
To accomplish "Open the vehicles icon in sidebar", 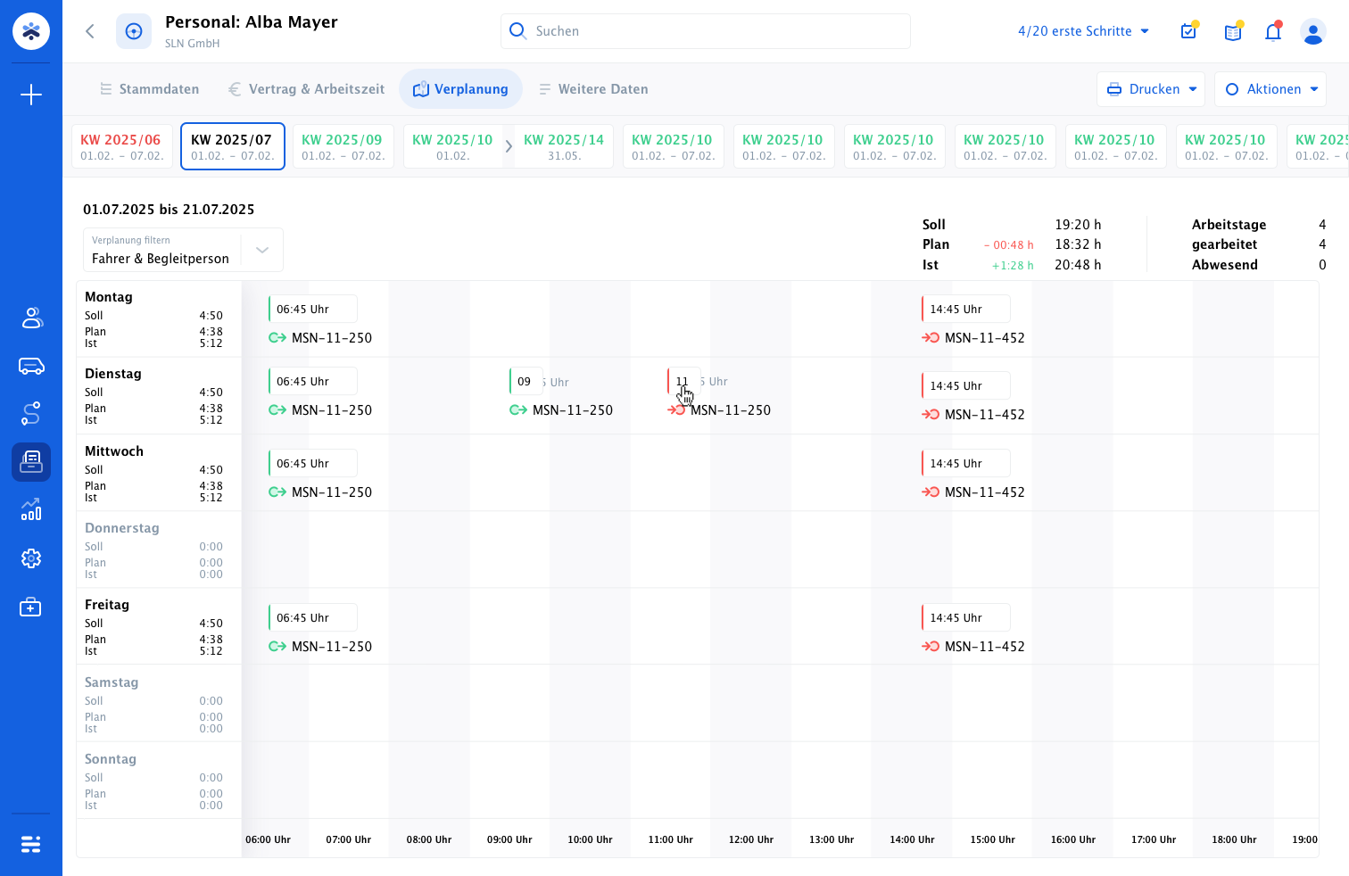I will tap(31, 366).
